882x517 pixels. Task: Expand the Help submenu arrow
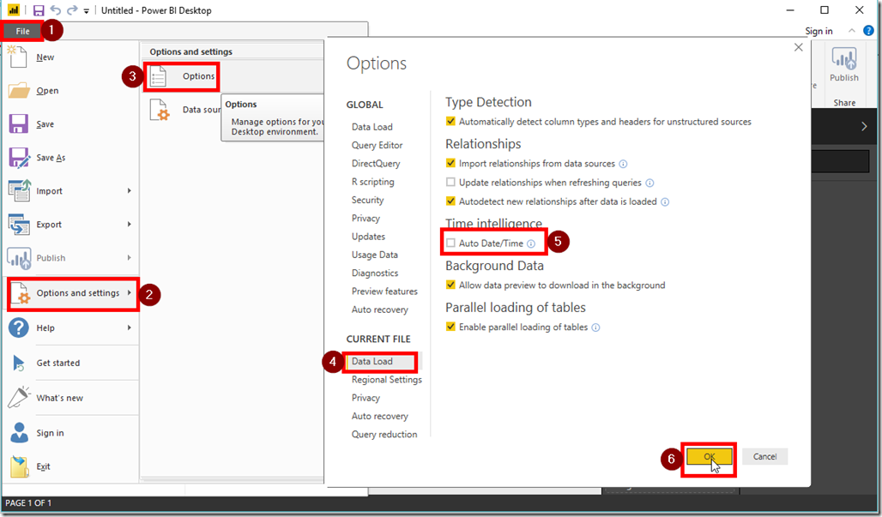point(130,328)
